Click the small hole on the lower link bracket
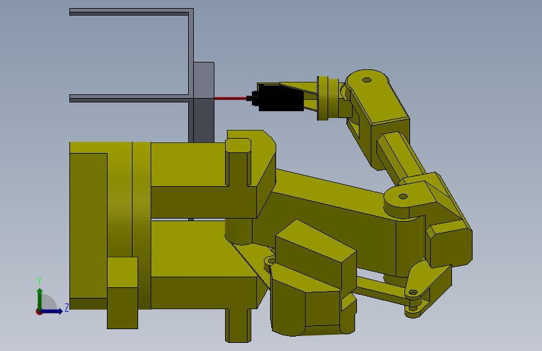 [413, 292]
